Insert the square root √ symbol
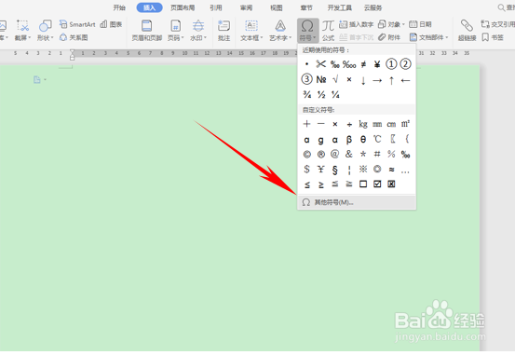This screenshot has width=515, height=355. click(335, 79)
